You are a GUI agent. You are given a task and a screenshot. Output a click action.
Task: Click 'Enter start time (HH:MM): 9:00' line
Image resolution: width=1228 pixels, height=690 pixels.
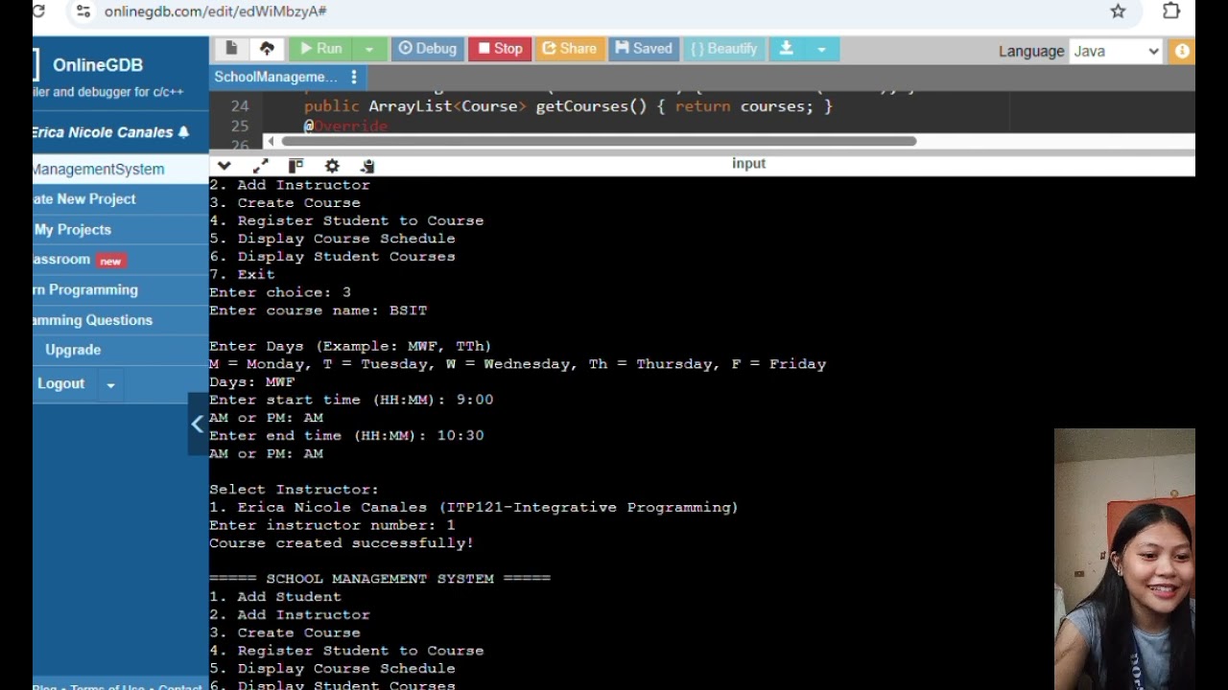[351, 400]
